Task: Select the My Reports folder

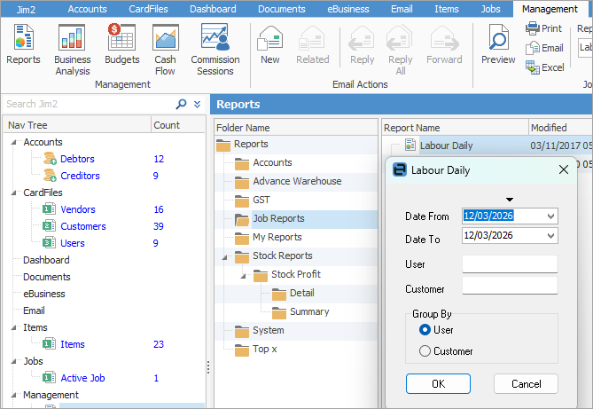Action: [277, 237]
